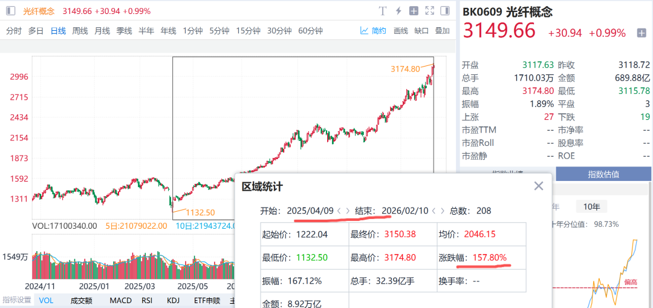Click the VOL:17100340.00 label
The image size is (653, 308).
pyautogui.click(x=65, y=226)
